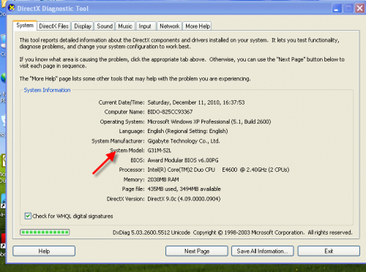
Task: Click the English regional setting value
Action: 187,131
